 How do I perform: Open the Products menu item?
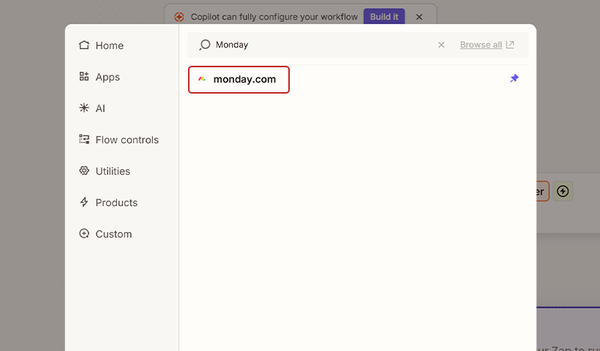116,203
